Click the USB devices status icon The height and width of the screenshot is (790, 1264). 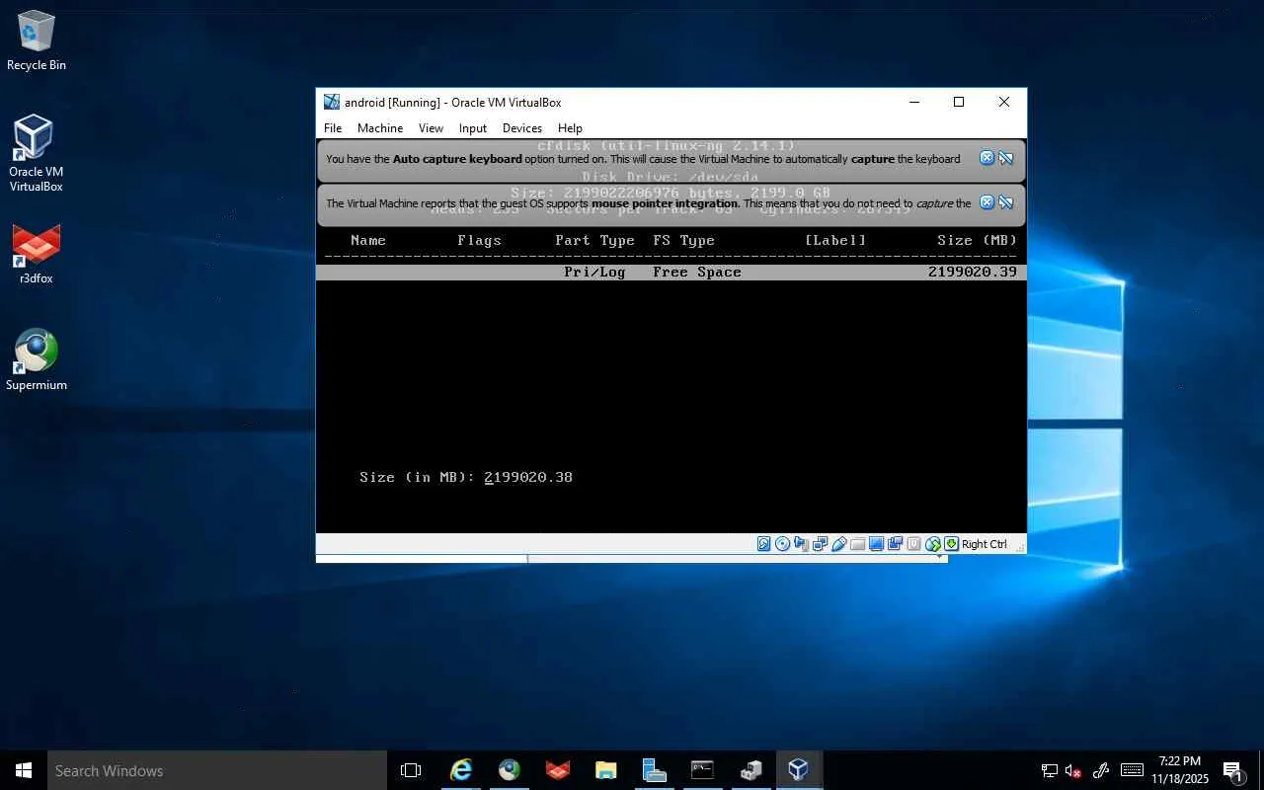pyautogui.click(x=838, y=544)
